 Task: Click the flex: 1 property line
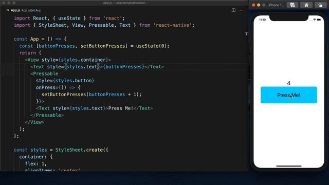click(x=35, y=163)
